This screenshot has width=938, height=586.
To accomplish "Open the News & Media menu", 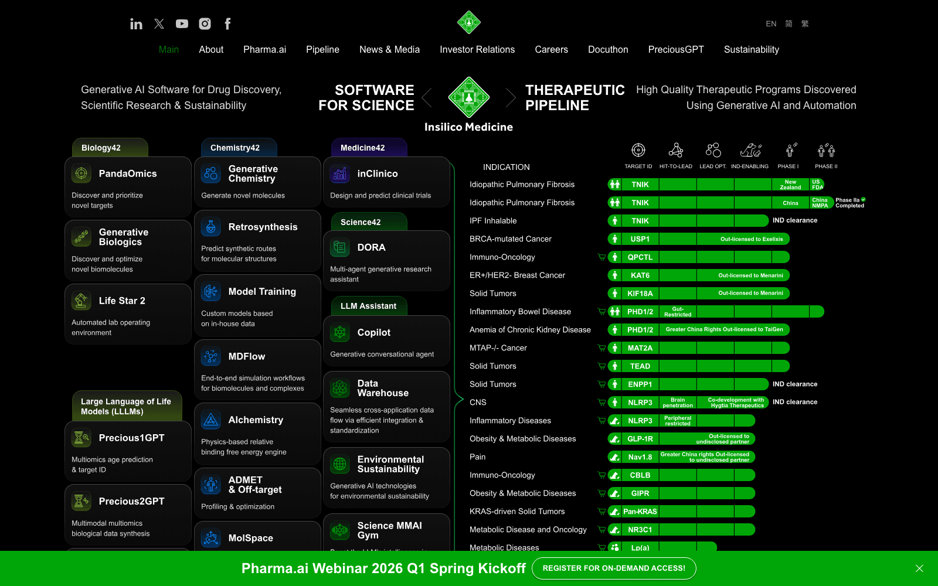I will click(x=389, y=50).
